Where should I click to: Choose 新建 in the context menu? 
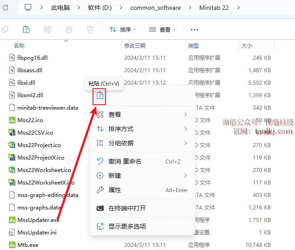142,176
